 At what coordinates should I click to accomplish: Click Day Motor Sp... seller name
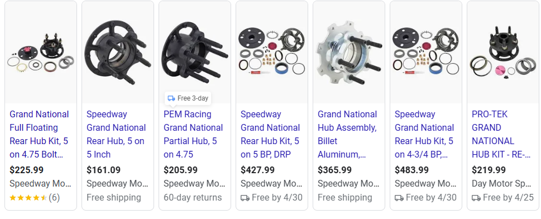pos(501,184)
